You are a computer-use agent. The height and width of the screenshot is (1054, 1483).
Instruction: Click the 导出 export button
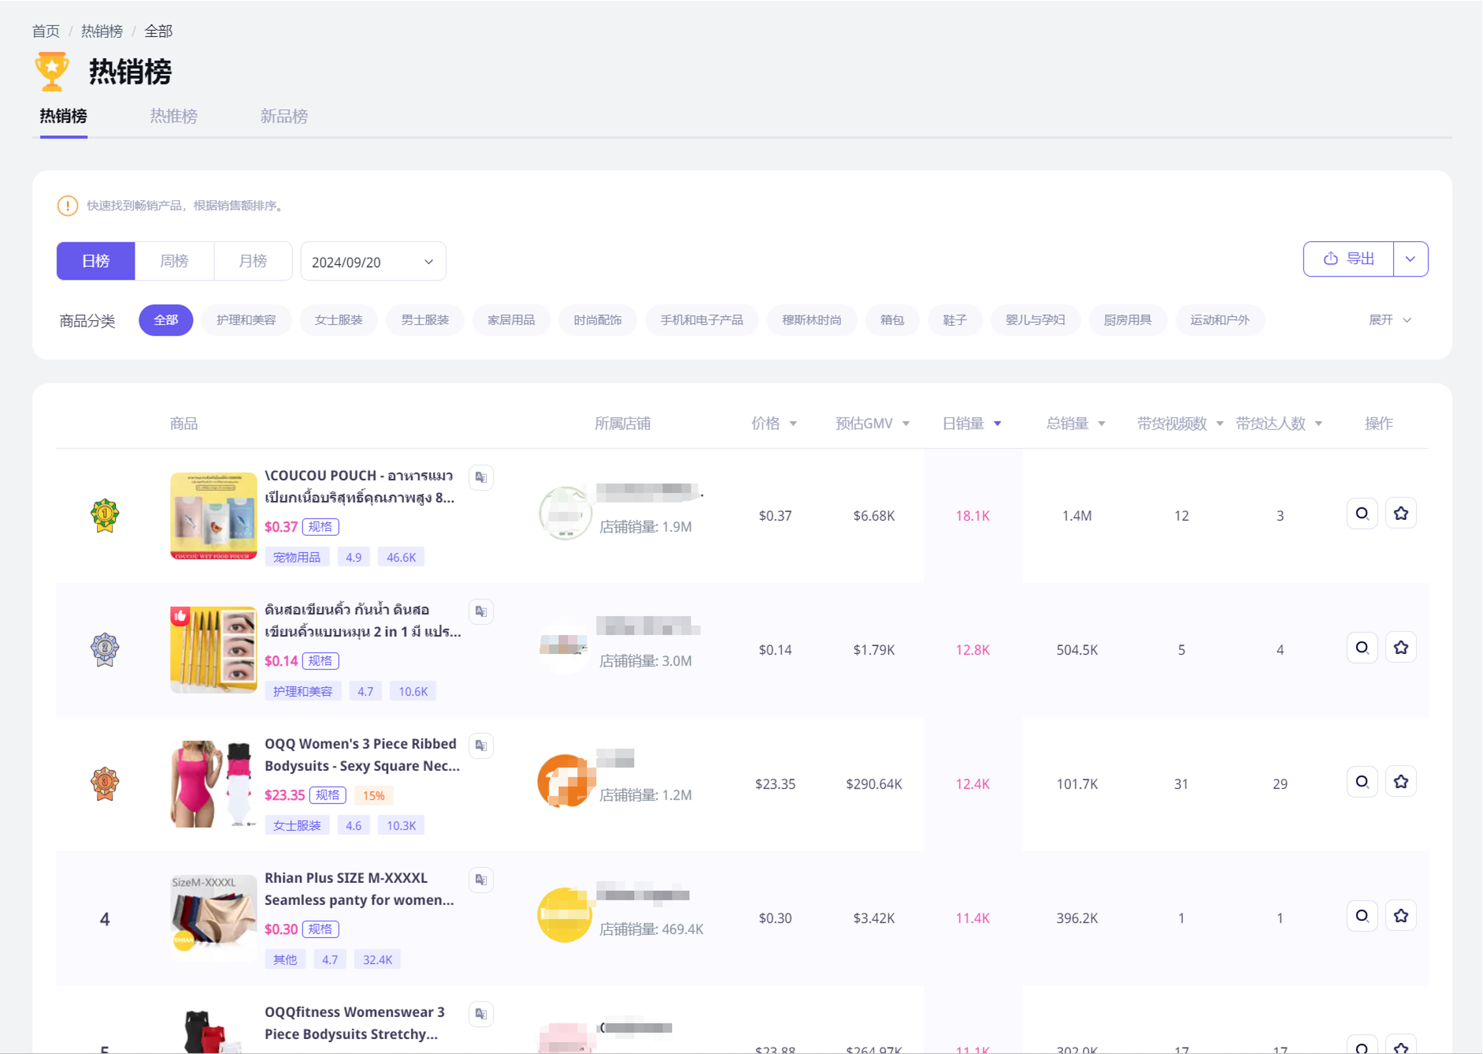click(1348, 259)
